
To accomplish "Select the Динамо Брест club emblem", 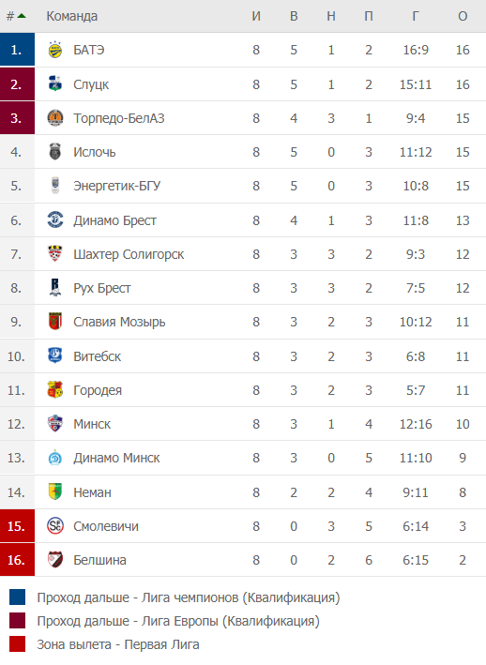I will coord(55,220).
